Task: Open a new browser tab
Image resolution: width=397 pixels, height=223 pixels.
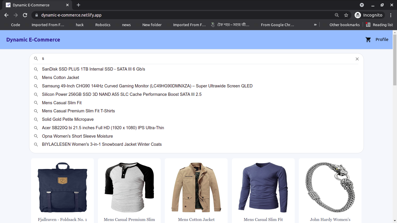Action: point(78,5)
